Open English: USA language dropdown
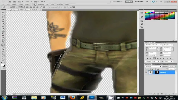178x100 pixels. pyautogui.click(x=152, y=61)
